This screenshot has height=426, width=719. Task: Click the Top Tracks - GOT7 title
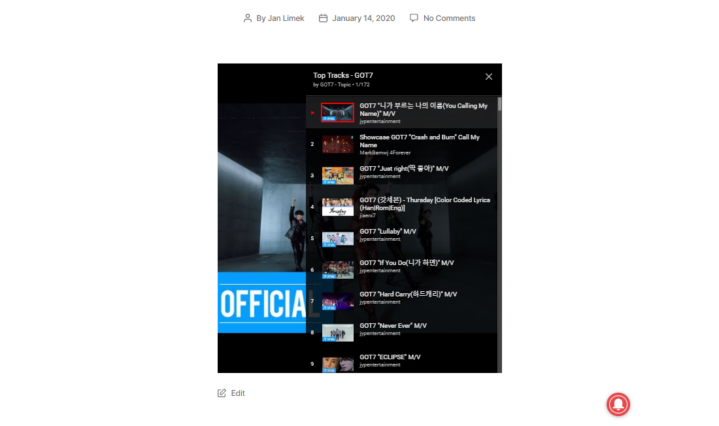[343, 75]
